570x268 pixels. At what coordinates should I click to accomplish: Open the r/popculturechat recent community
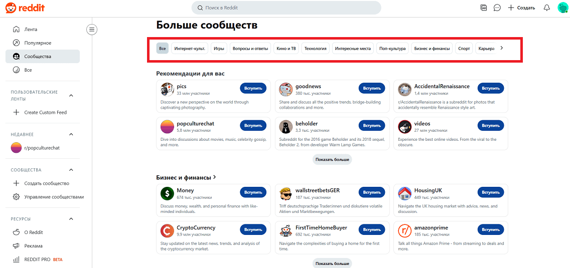(43, 148)
